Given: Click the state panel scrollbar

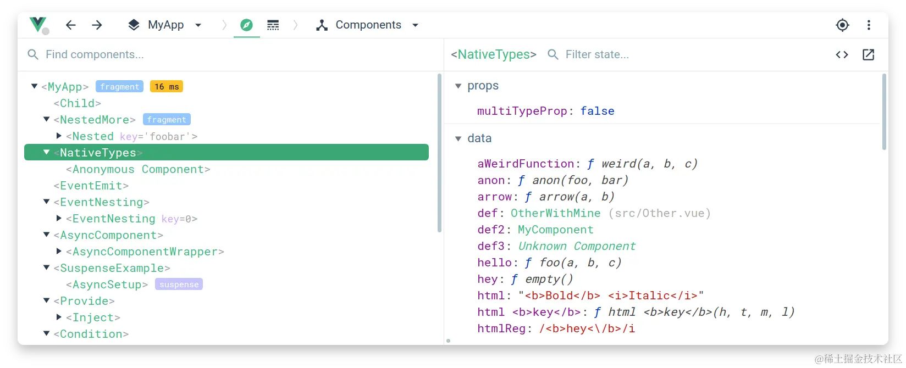Looking at the screenshot, I should [884, 112].
